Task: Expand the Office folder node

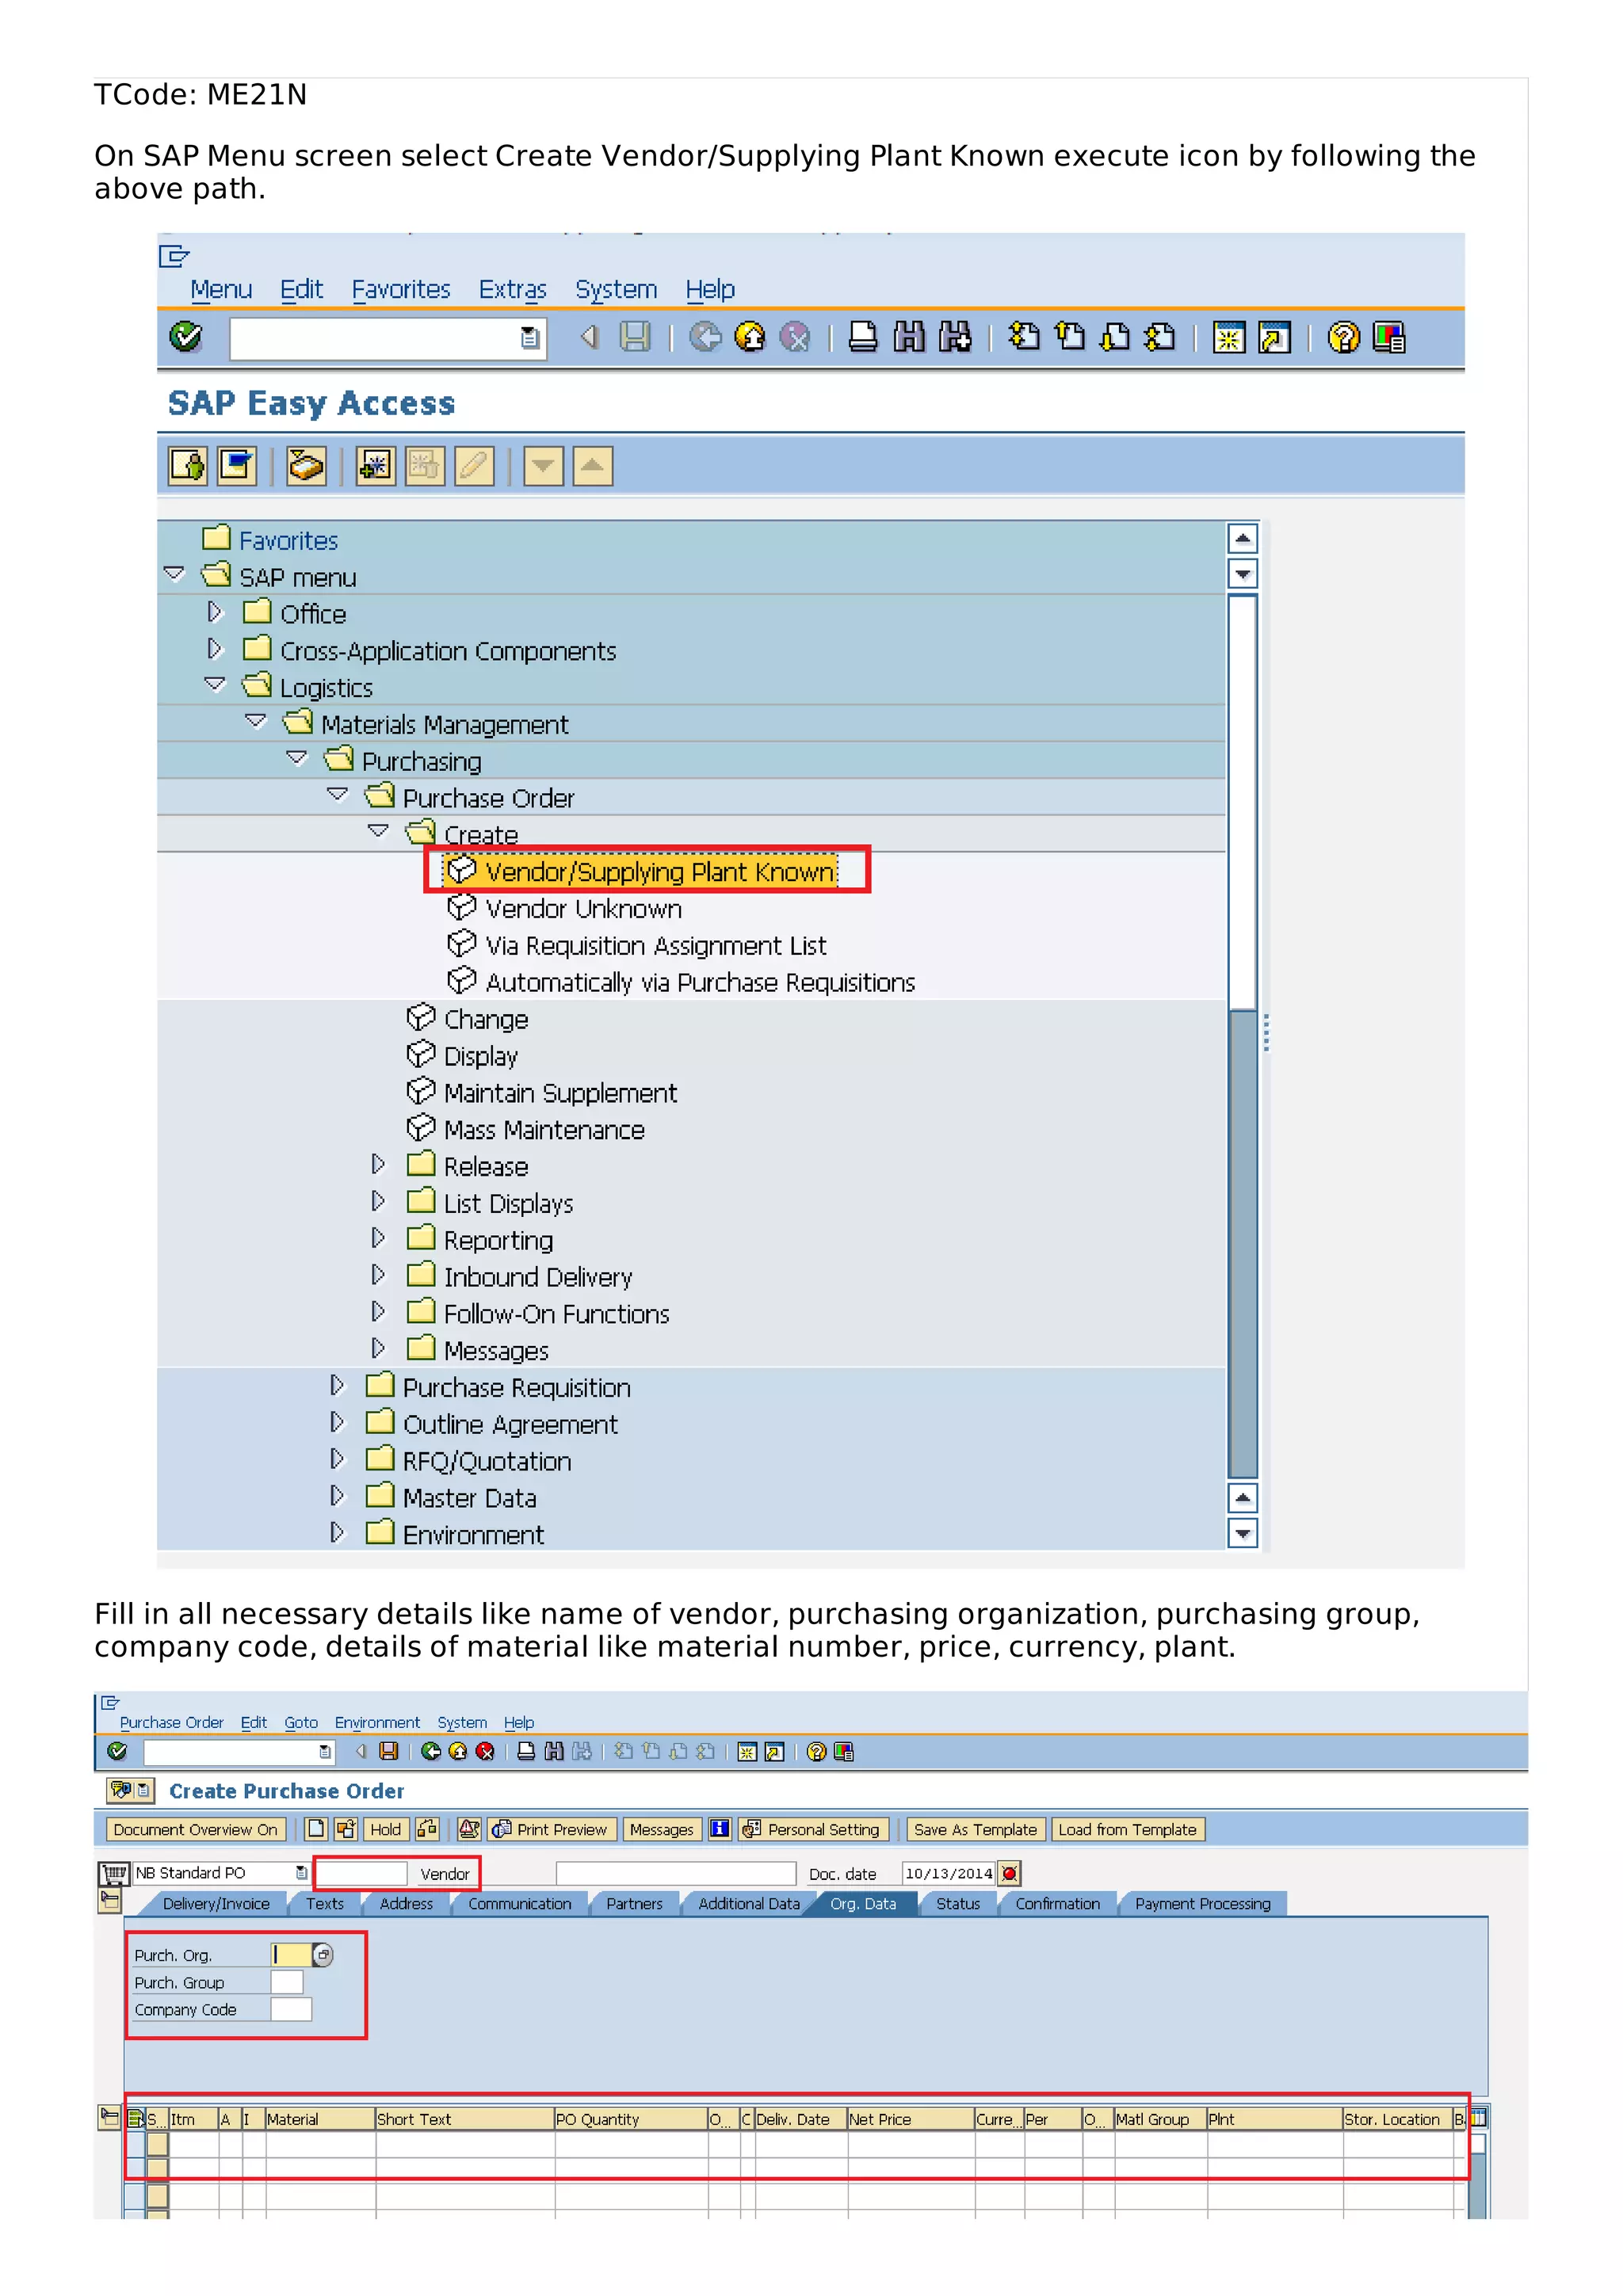Action: tap(214, 611)
